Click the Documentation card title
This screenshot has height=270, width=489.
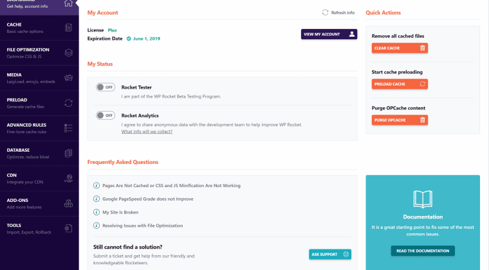coord(423,217)
